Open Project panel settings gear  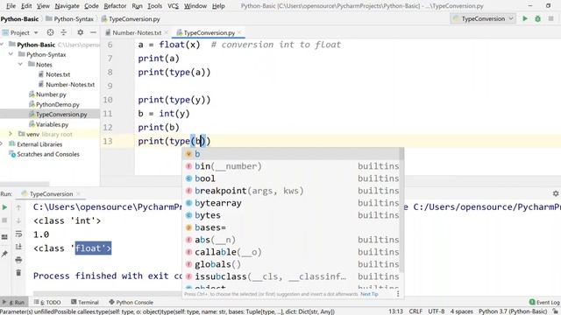click(81, 32)
